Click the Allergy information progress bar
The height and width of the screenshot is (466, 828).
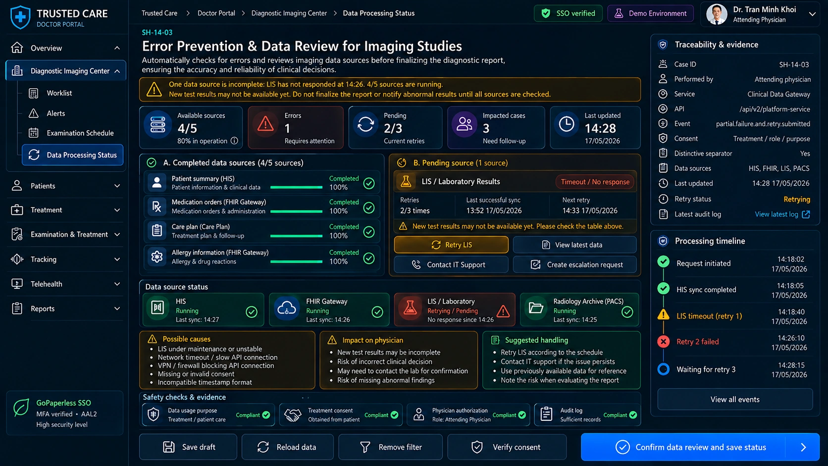click(x=296, y=261)
